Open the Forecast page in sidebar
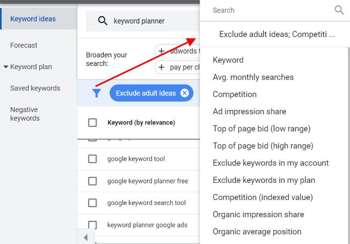350x244 pixels. [x=24, y=45]
